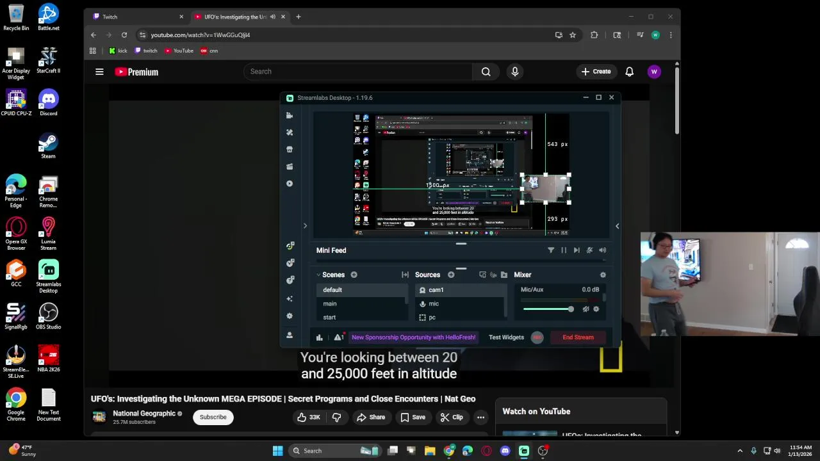The width and height of the screenshot is (820, 461).
Task: Open the Highlighter clapperboard icon in Streamlabs
Action: coord(290,166)
